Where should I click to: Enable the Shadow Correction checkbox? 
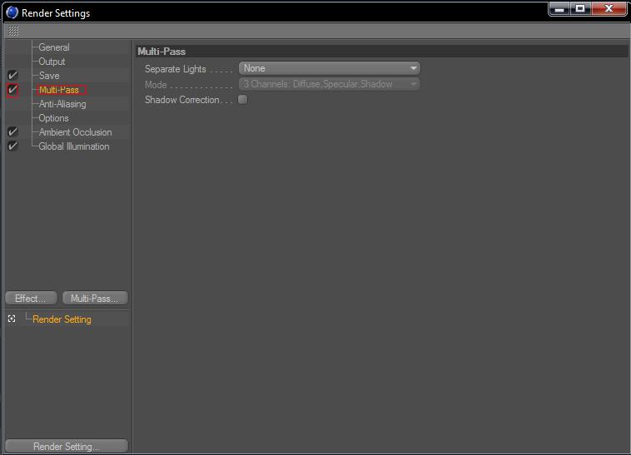pyautogui.click(x=243, y=99)
